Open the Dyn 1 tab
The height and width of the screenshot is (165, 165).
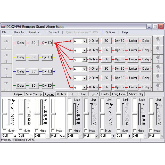(83, 94)
